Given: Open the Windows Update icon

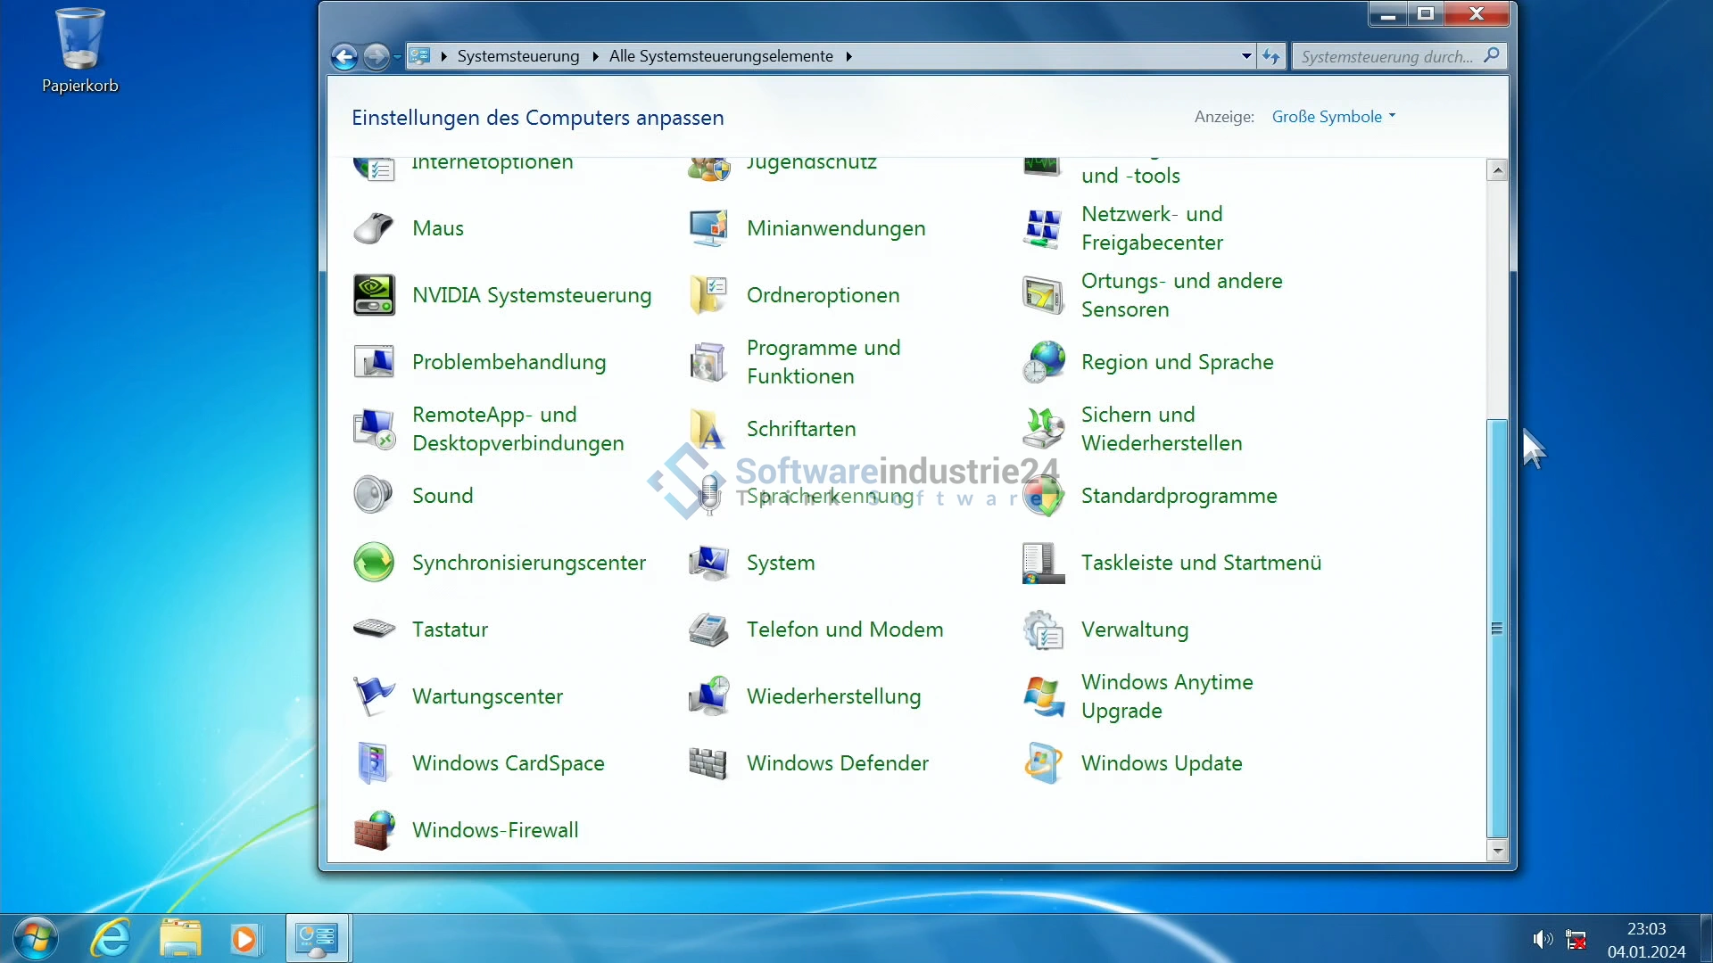Looking at the screenshot, I should coord(1043,763).
